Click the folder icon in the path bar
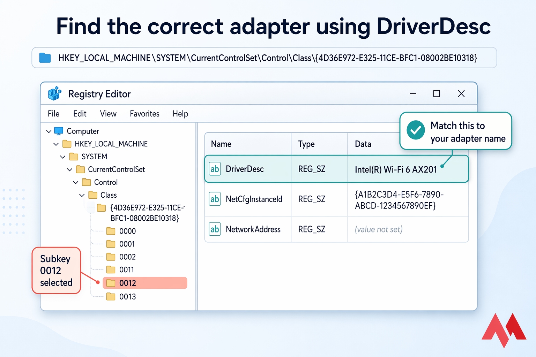 click(45, 58)
